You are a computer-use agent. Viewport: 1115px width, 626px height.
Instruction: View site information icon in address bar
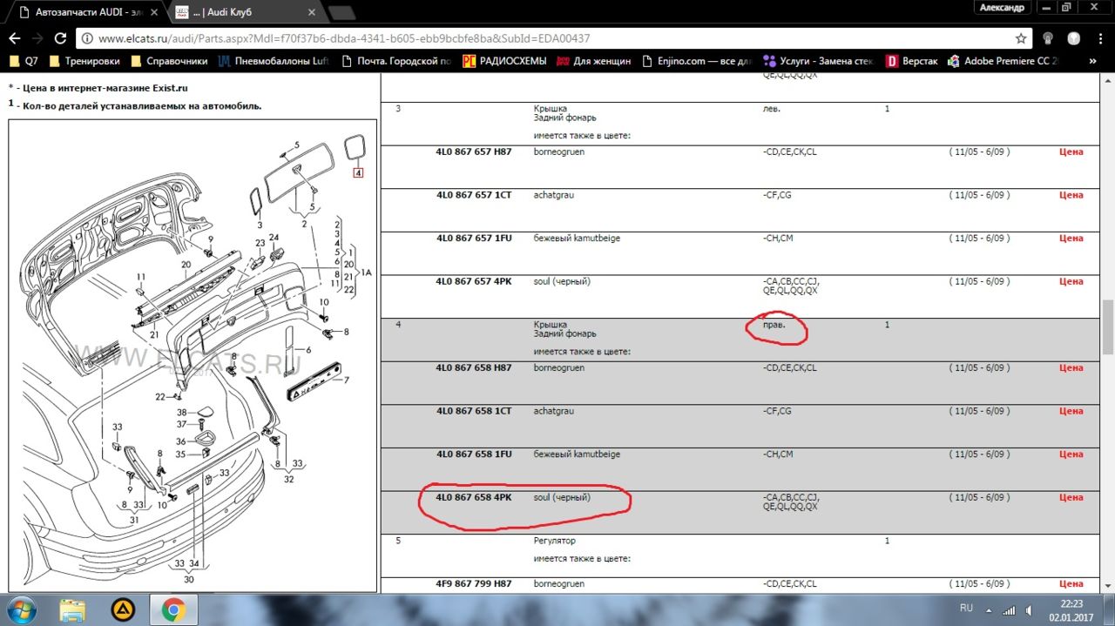click(x=87, y=38)
